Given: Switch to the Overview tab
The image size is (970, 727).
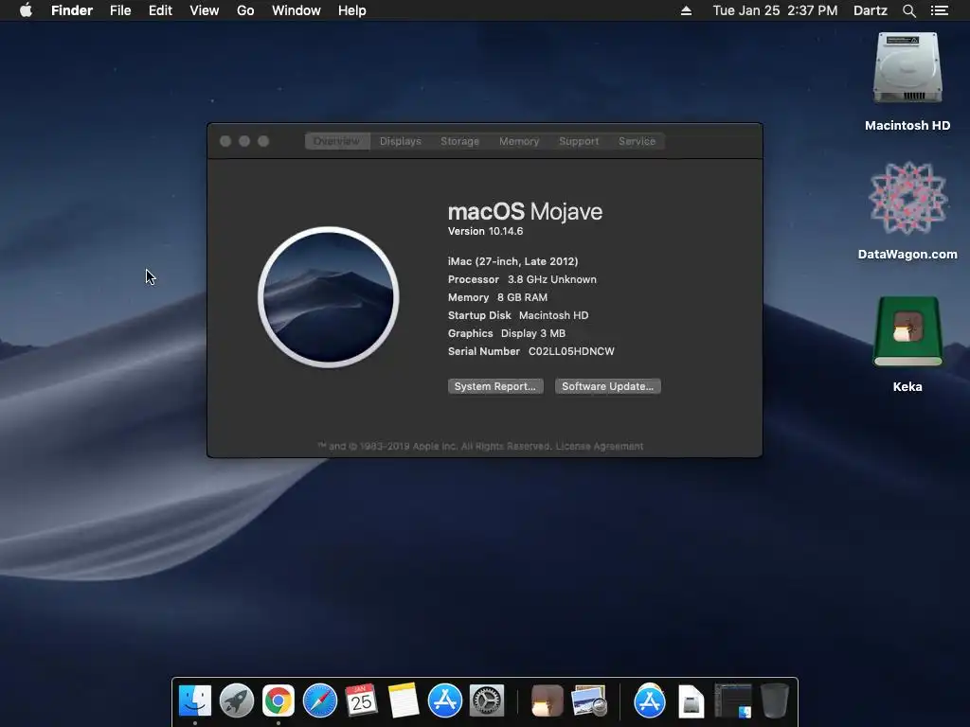Looking at the screenshot, I should [337, 141].
